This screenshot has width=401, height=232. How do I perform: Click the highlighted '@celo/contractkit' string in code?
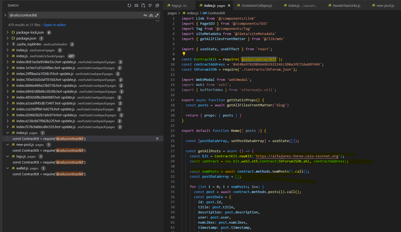click(x=259, y=59)
